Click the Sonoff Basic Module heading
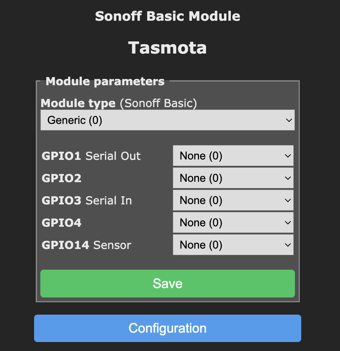340x351 pixels. (167, 16)
